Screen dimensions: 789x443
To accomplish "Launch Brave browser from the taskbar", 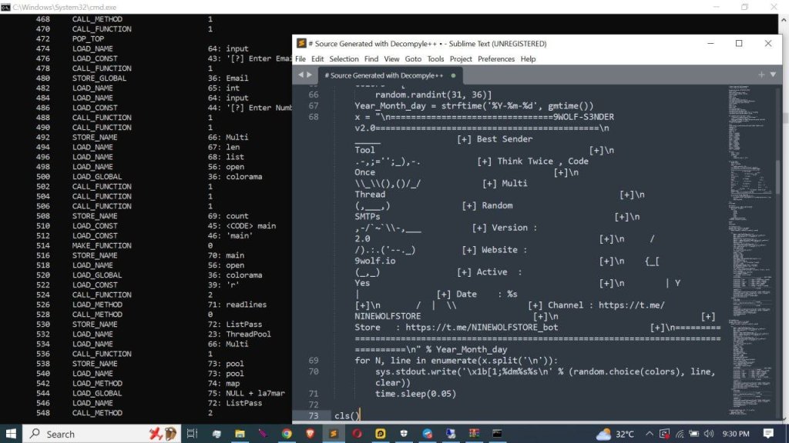I will pos(310,434).
